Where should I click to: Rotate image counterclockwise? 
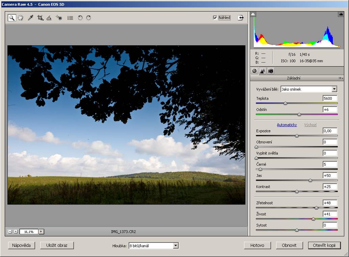click(80, 18)
